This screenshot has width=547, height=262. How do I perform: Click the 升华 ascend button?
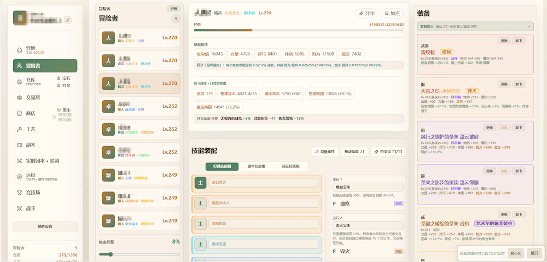click(366, 13)
